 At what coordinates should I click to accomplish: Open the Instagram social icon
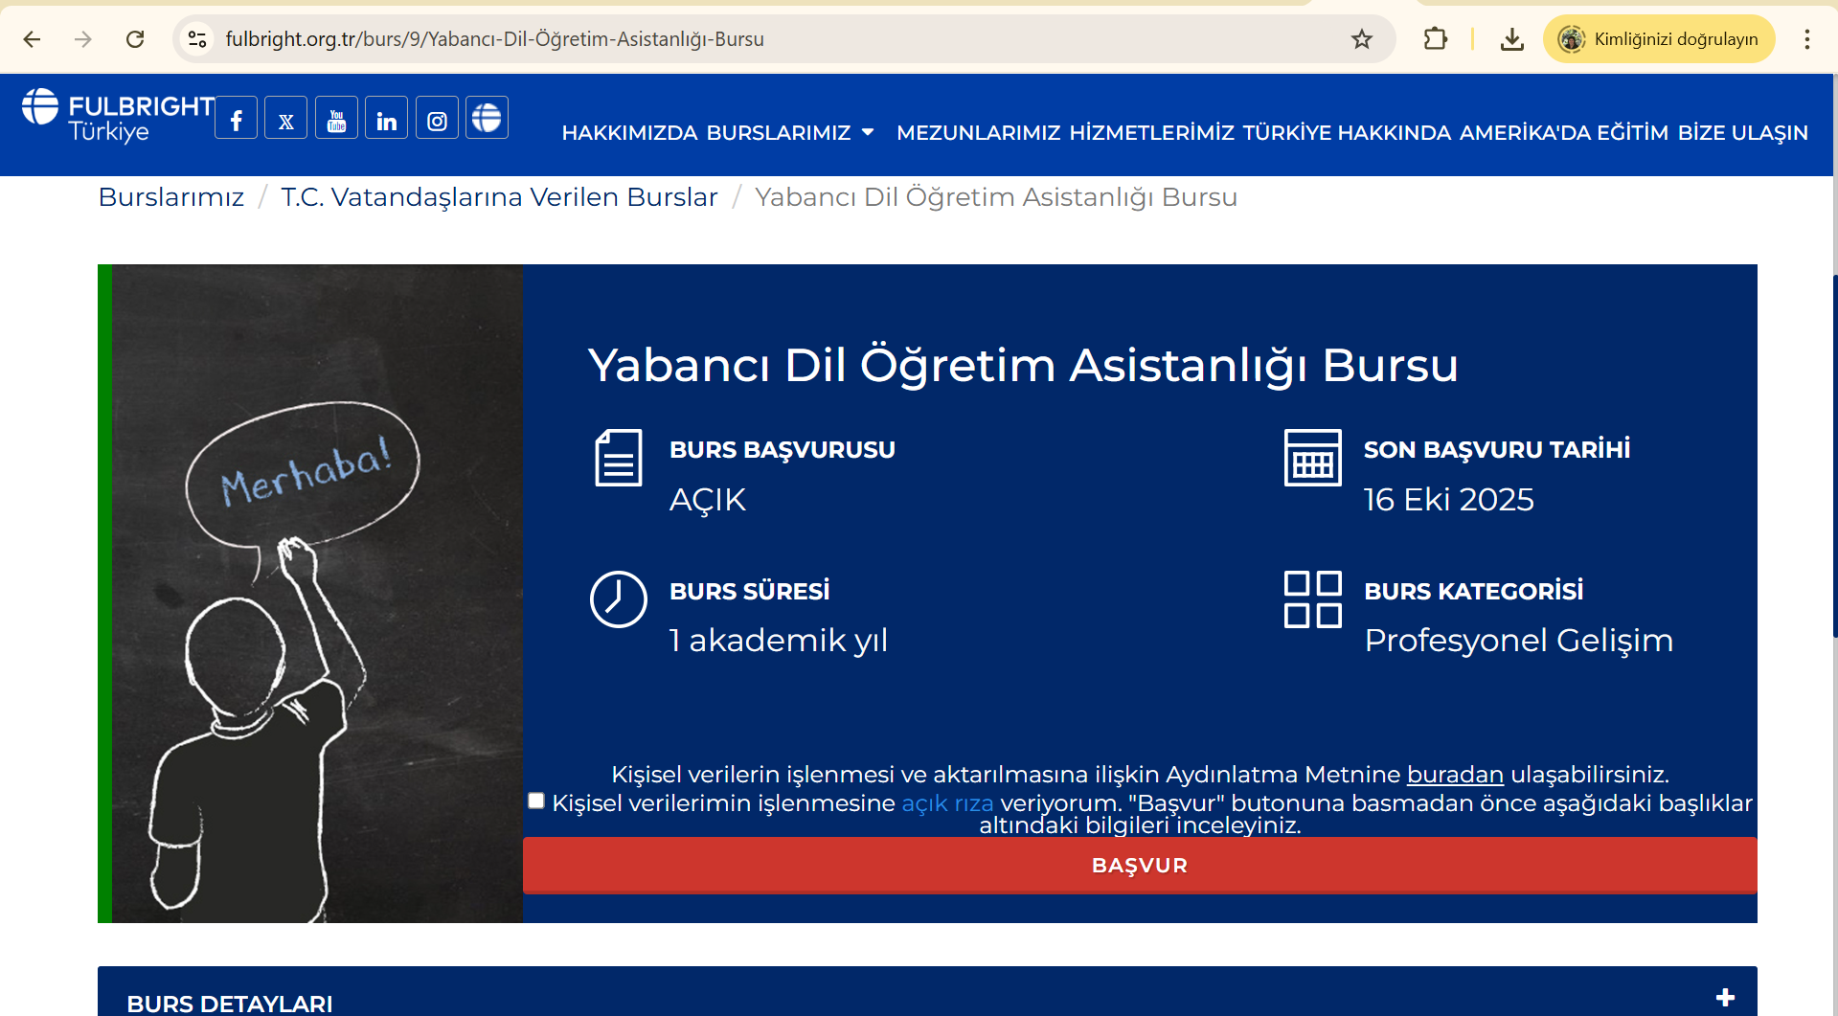pyautogui.click(x=437, y=118)
